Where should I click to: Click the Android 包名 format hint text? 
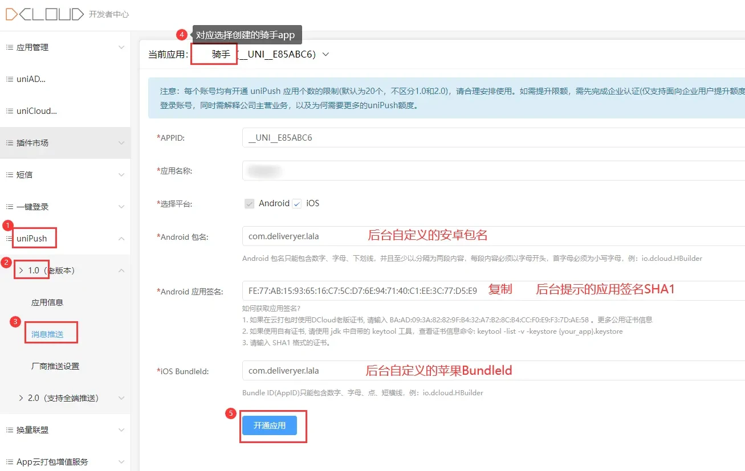[472, 258]
